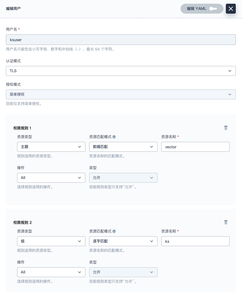Open rule 2 操作 dropdown set to All

[51, 272]
